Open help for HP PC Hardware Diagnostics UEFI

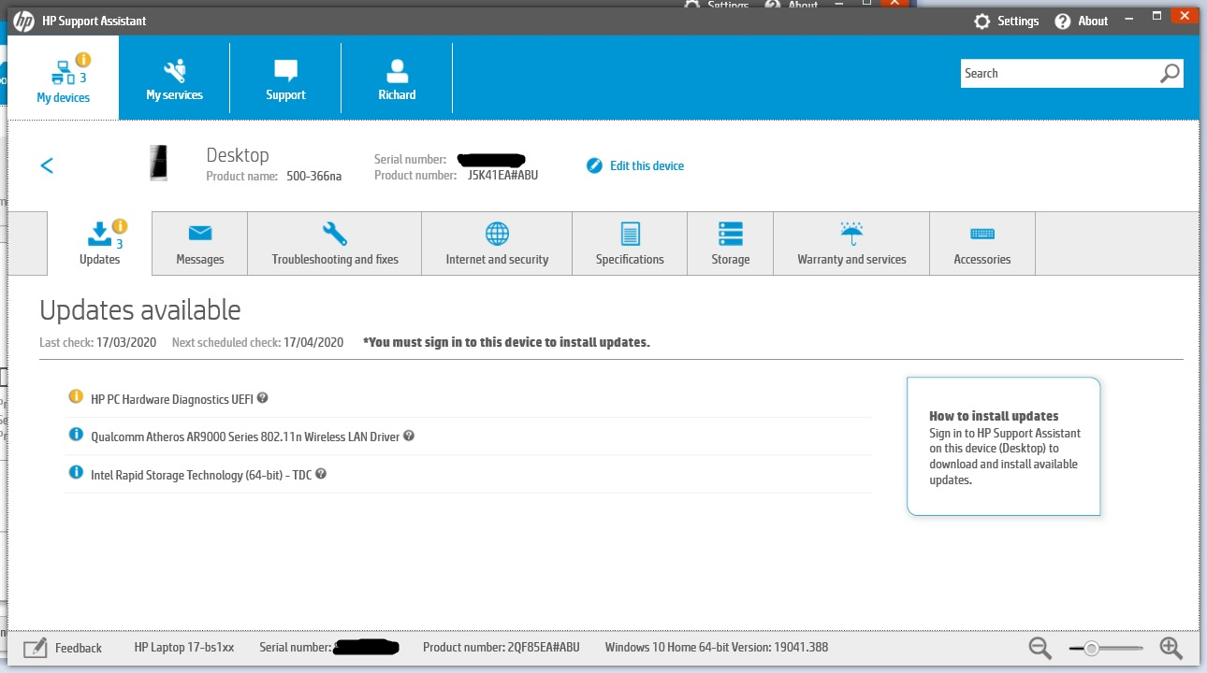263,397
